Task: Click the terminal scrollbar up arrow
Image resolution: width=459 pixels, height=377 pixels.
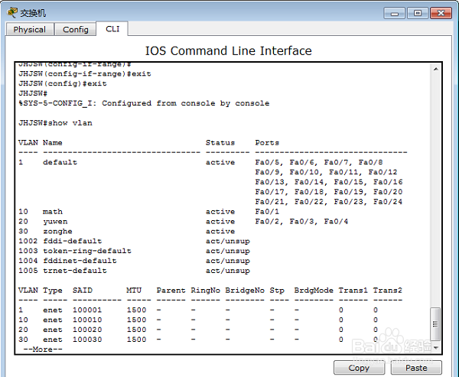Action: (x=435, y=69)
